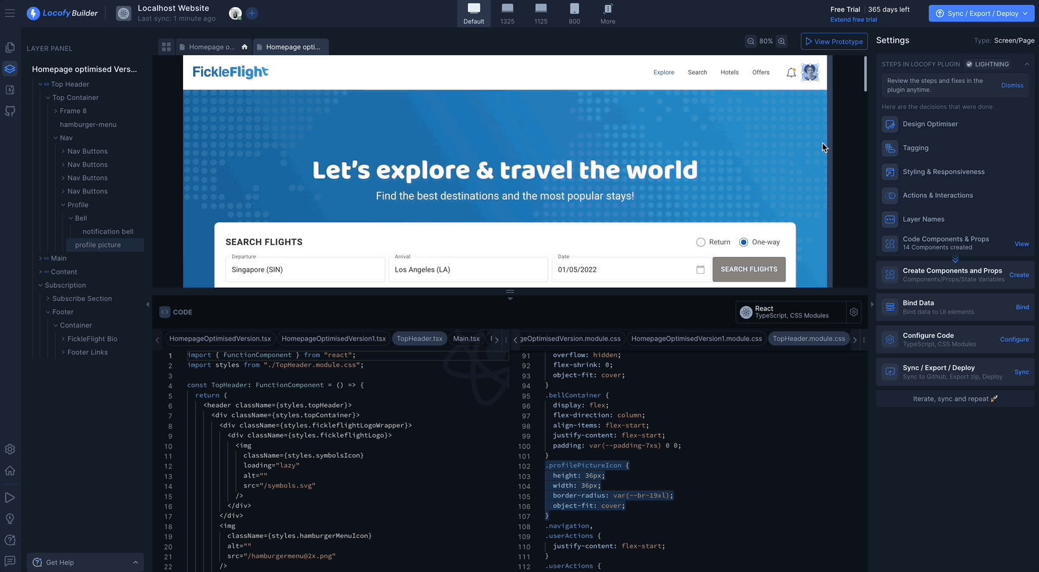Open the TopHeader.module.css tab

[x=809, y=339]
